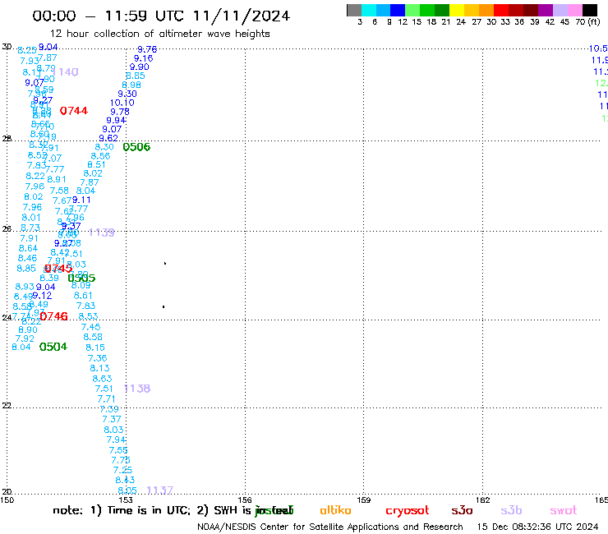This screenshot has height=534, width=608.
Task: Click the green 0504 pass time label
Action: [53, 347]
